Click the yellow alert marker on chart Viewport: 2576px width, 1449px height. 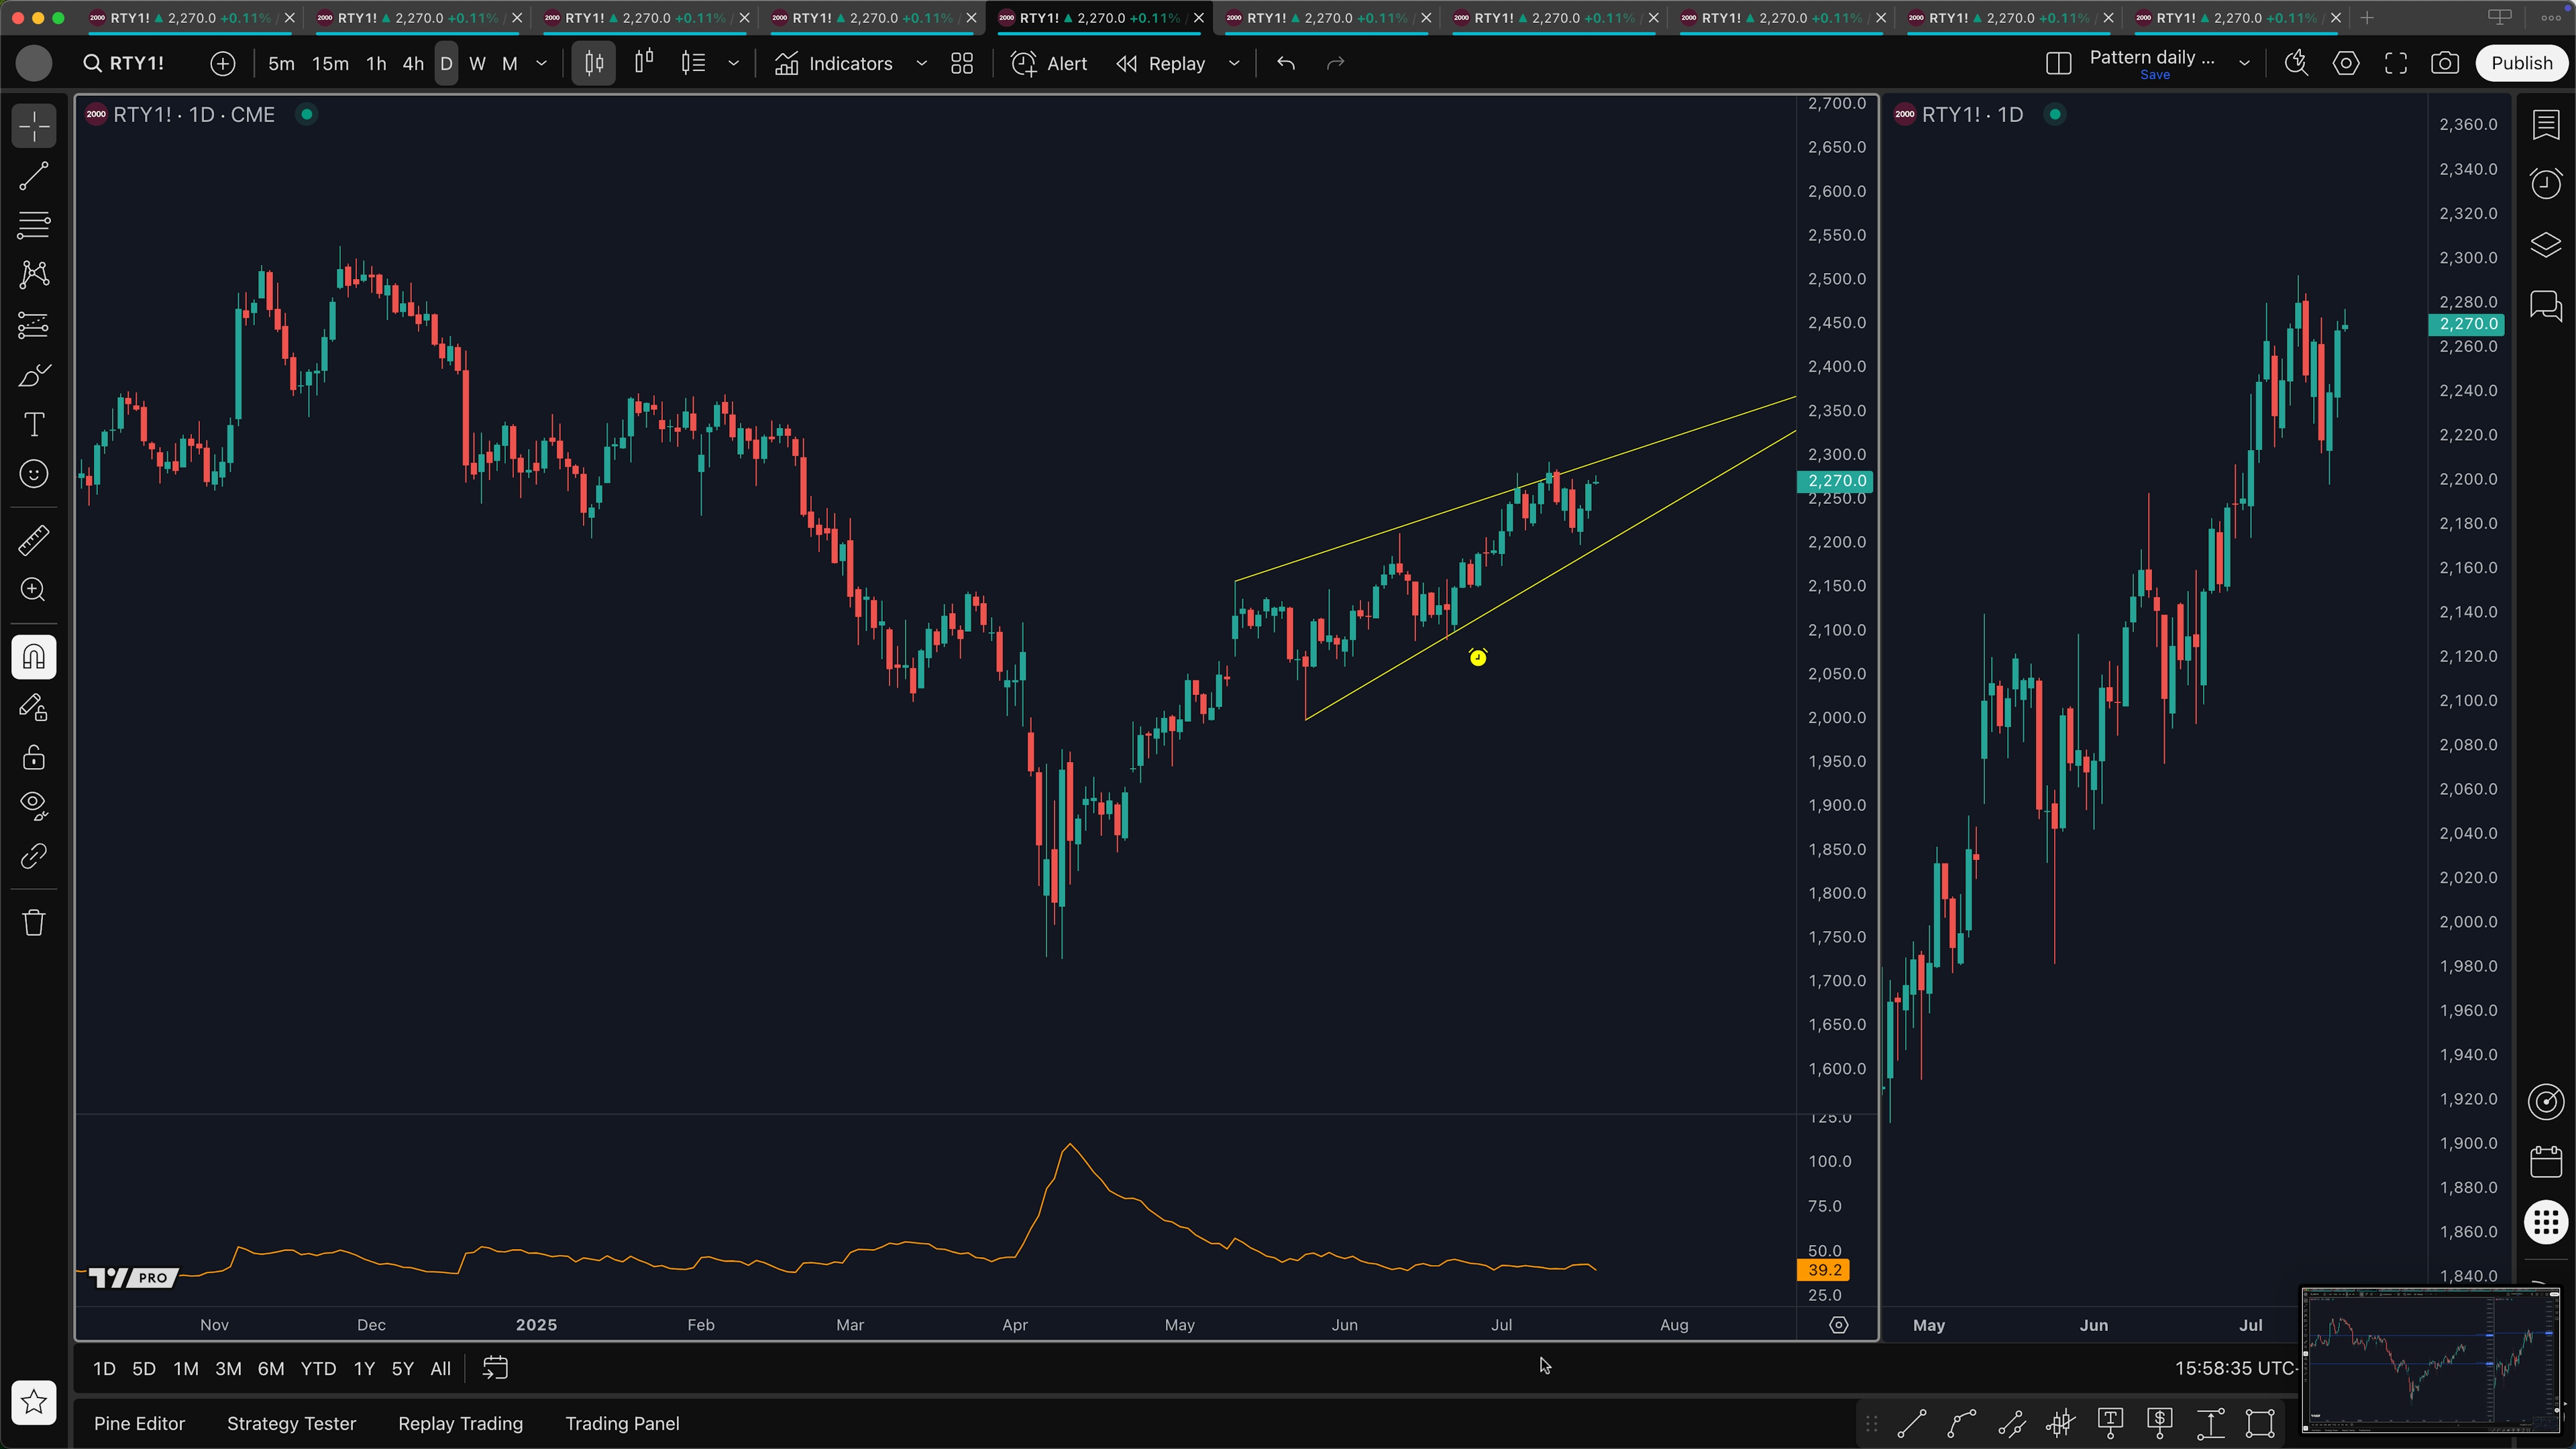point(1478,657)
